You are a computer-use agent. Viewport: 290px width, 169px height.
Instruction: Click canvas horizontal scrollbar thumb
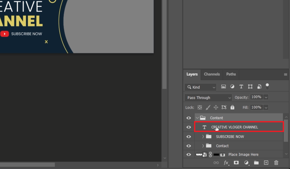(27, 165)
